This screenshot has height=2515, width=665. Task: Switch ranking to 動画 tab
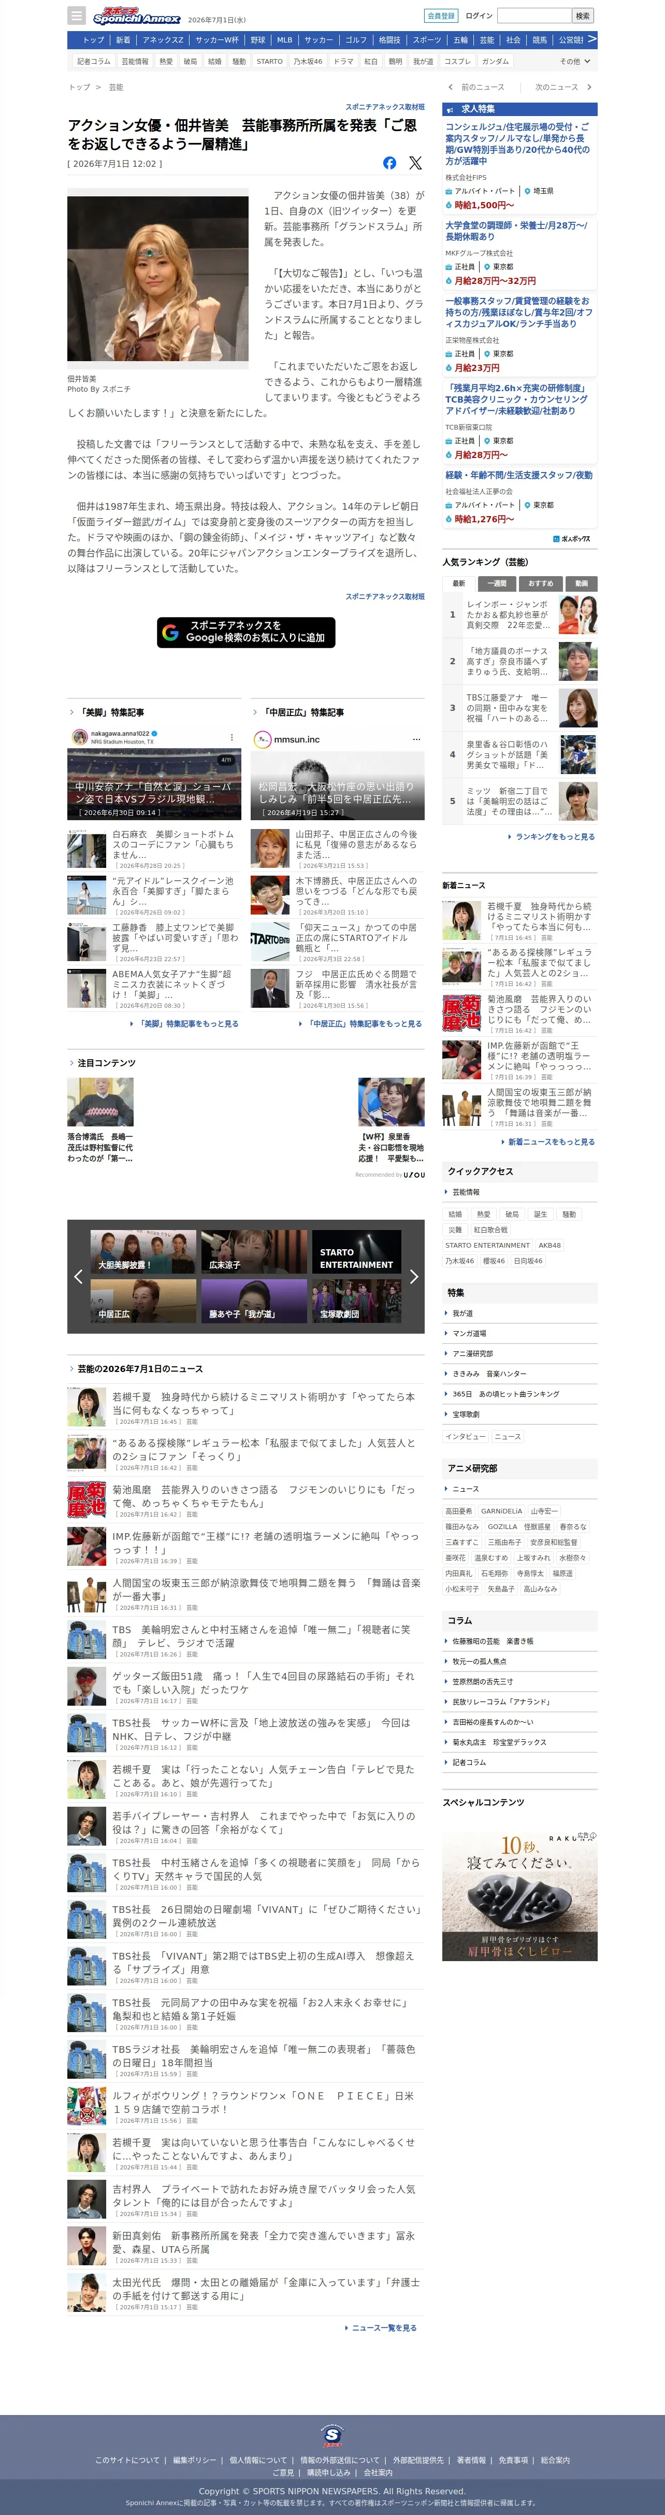click(x=582, y=584)
